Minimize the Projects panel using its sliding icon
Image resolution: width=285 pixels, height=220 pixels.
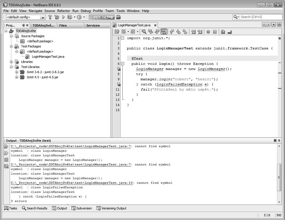point(23,25)
